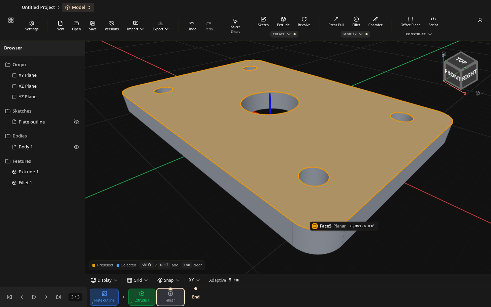Choose the Press Pull tool
Screen dimensions: 491x307
click(336, 21)
